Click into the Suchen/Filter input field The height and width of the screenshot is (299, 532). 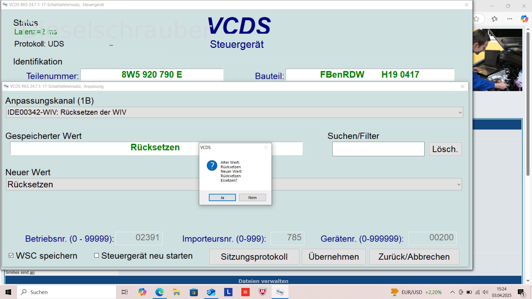378,149
